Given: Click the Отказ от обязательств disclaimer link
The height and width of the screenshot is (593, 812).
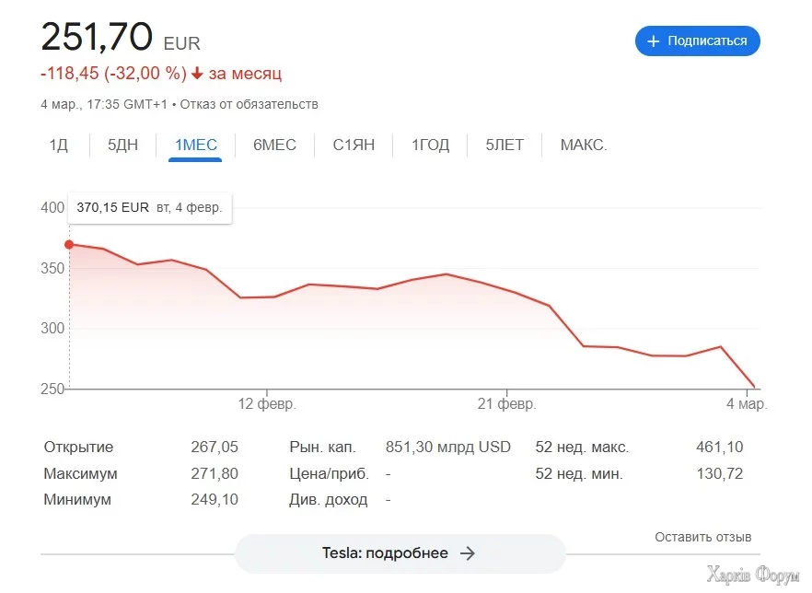Looking at the screenshot, I should click(x=249, y=104).
